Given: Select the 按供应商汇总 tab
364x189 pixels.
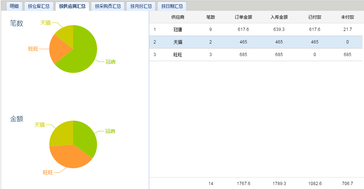Looking at the screenshot, I should [72, 6].
